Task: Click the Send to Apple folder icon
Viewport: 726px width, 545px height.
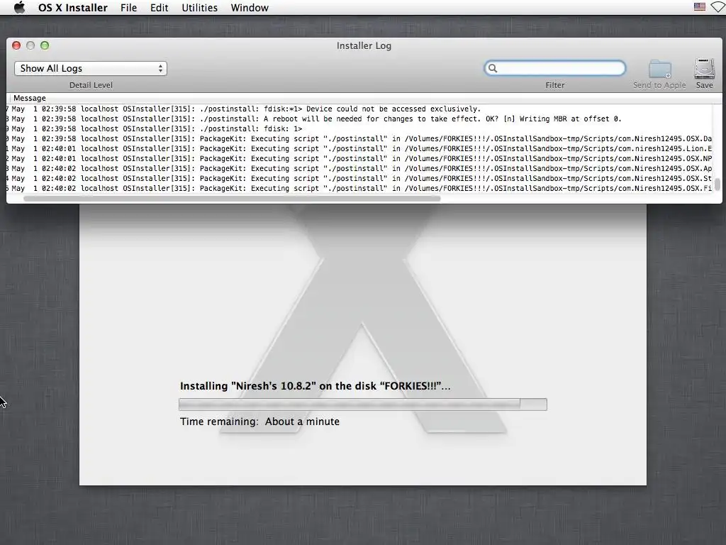Action: (660, 70)
